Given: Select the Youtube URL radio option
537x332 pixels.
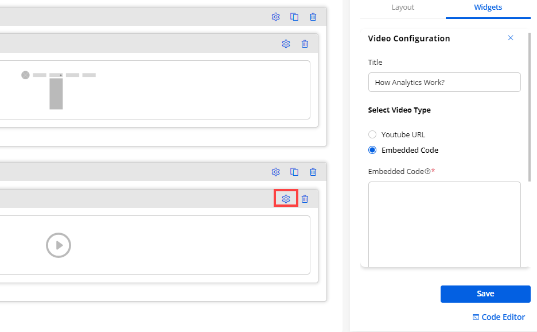Looking at the screenshot, I should tap(372, 134).
